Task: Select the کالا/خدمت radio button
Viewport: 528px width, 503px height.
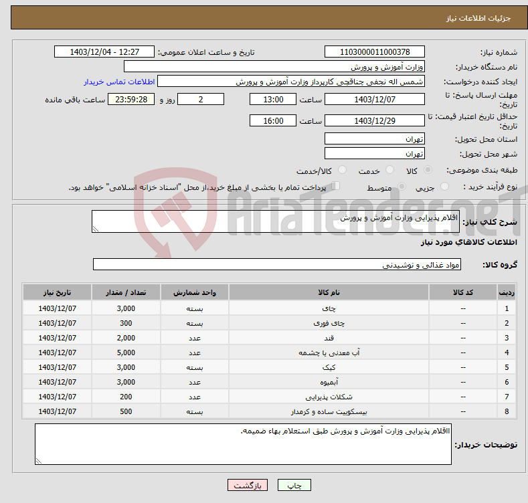Action: [x=342, y=170]
